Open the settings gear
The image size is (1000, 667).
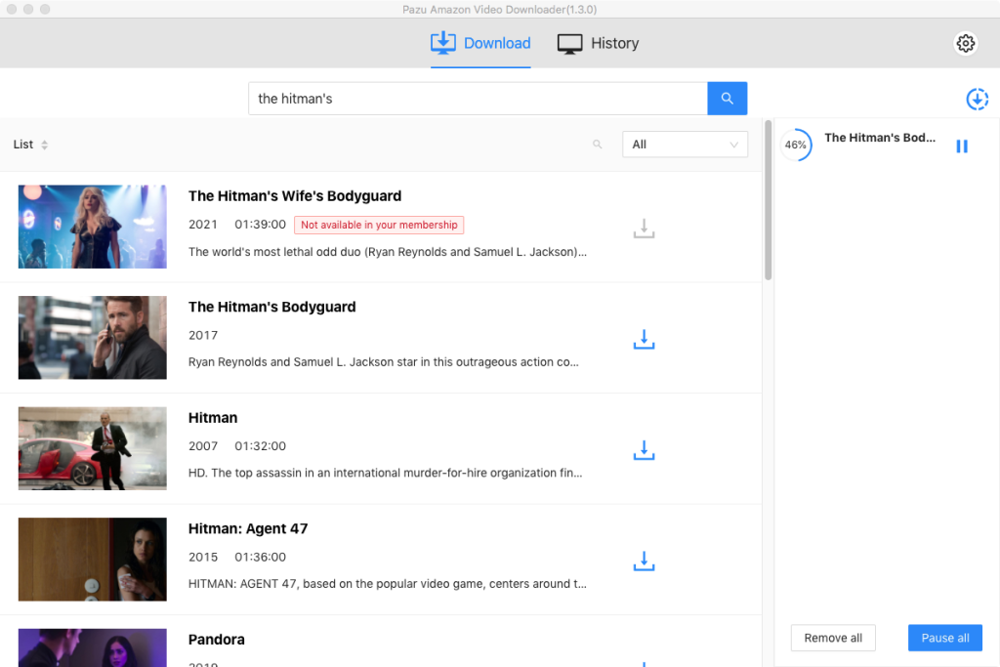[966, 43]
